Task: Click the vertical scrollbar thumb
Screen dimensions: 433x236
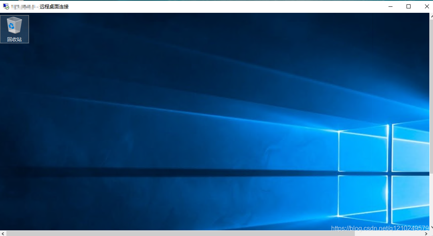Action: click(x=431, y=96)
